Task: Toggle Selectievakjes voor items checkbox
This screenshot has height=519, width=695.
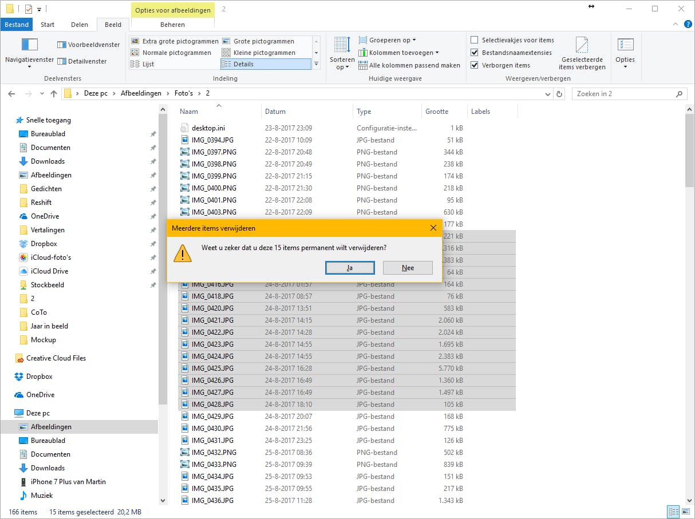Action: 474,40
